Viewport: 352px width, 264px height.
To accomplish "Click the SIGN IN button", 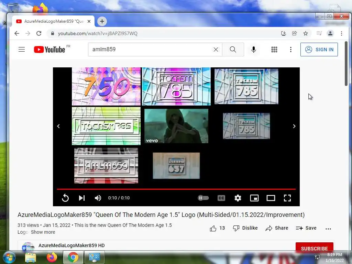I will (x=319, y=49).
